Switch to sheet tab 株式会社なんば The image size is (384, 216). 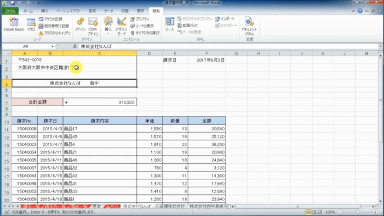137,206
